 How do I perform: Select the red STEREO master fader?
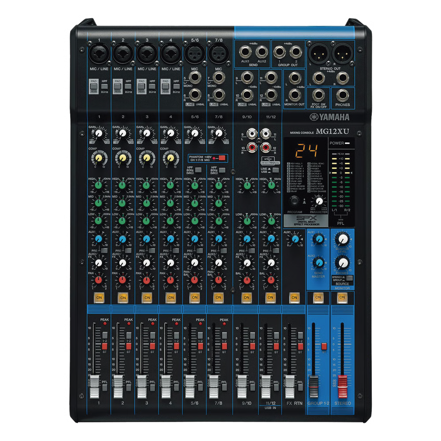343,387
